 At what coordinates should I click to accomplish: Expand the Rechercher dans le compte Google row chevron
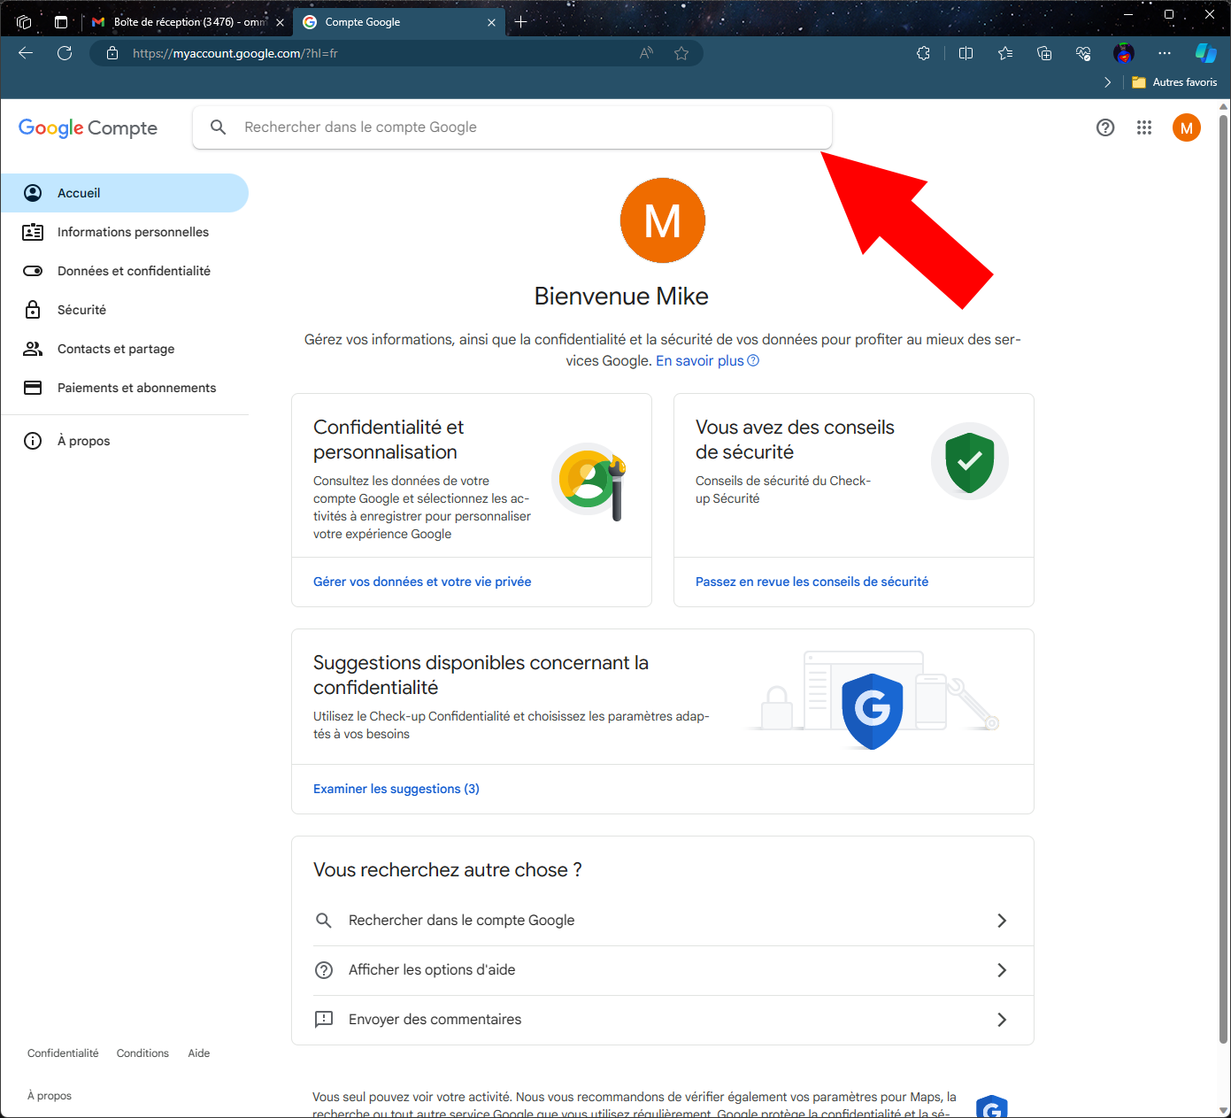pos(1002,921)
